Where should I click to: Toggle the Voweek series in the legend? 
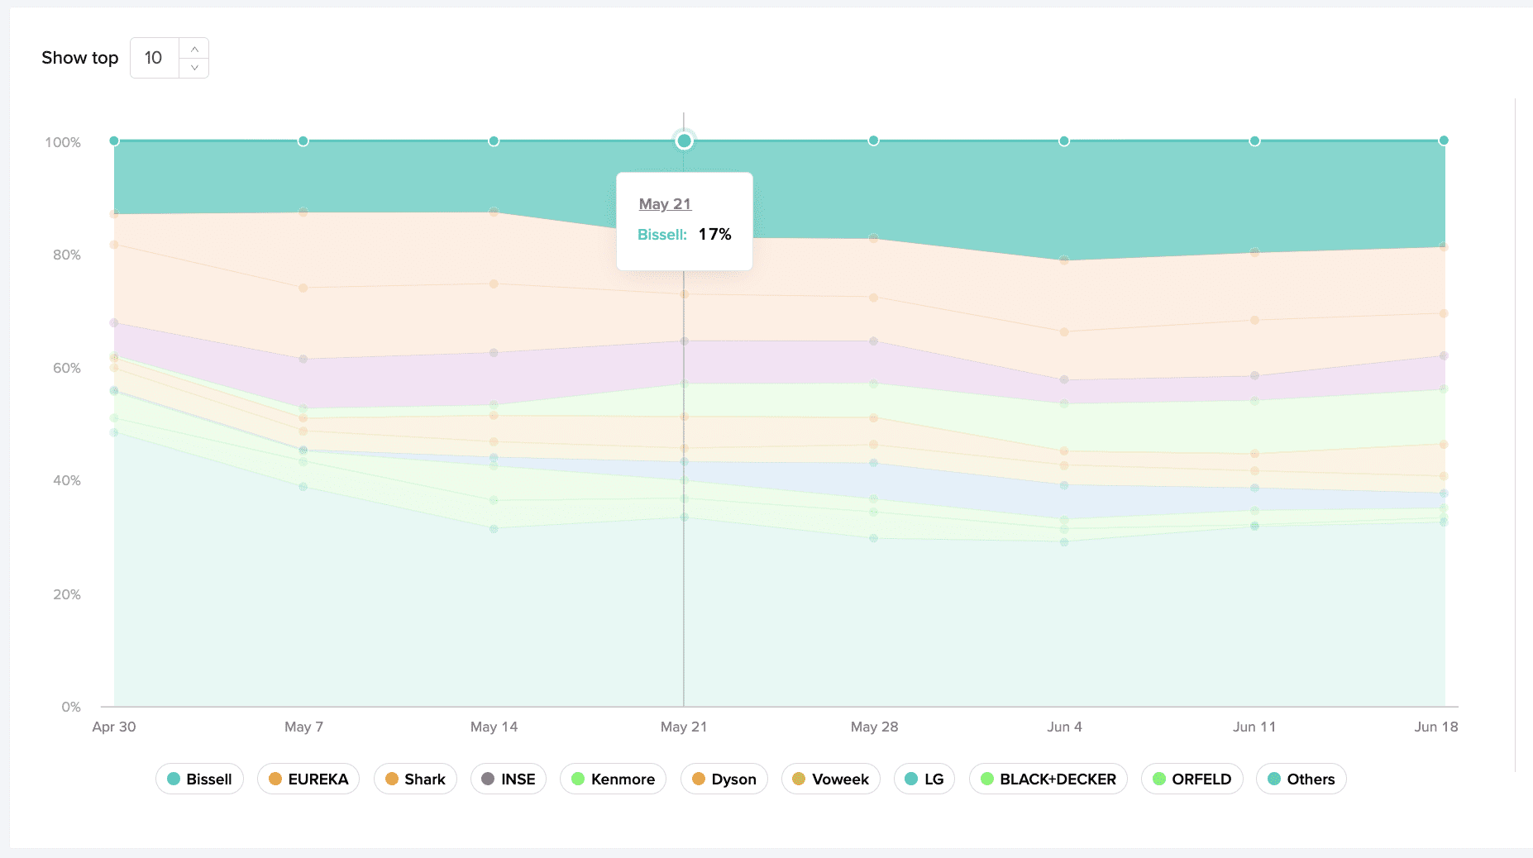[830, 779]
